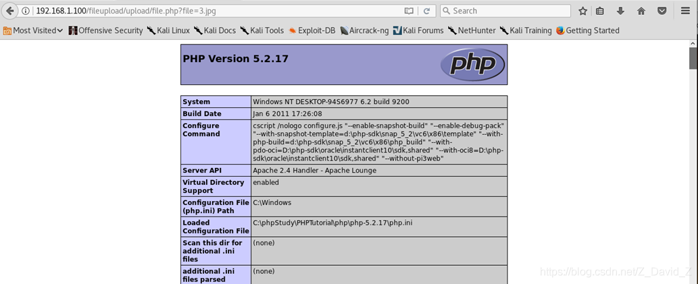Bookmark this page with the star icon
The height and width of the screenshot is (284, 698).
(582, 11)
